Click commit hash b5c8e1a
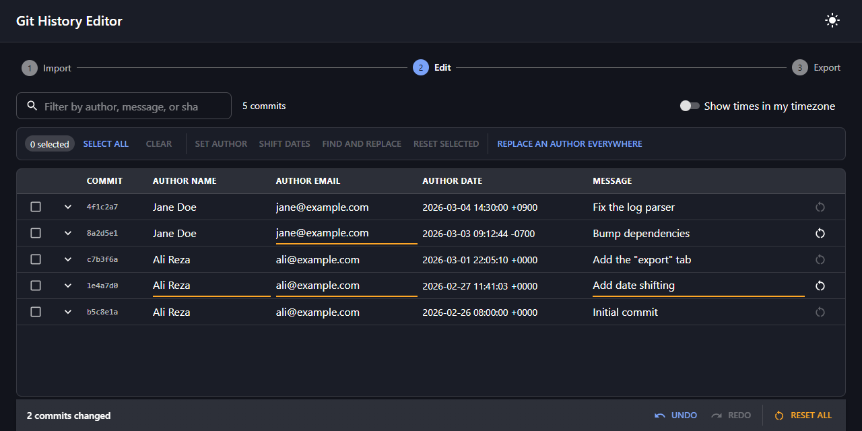 point(102,312)
